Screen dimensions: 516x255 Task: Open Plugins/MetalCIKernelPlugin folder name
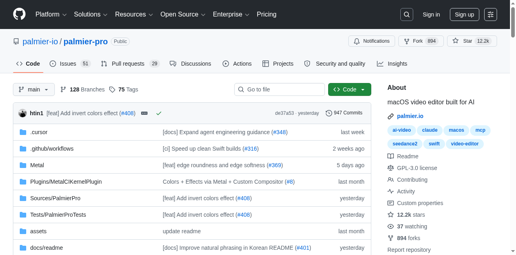pyautogui.click(x=66, y=182)
